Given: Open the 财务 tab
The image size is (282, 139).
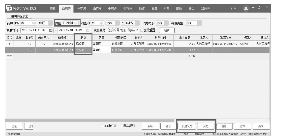Looking at the screenshot, I should point(167,8).
